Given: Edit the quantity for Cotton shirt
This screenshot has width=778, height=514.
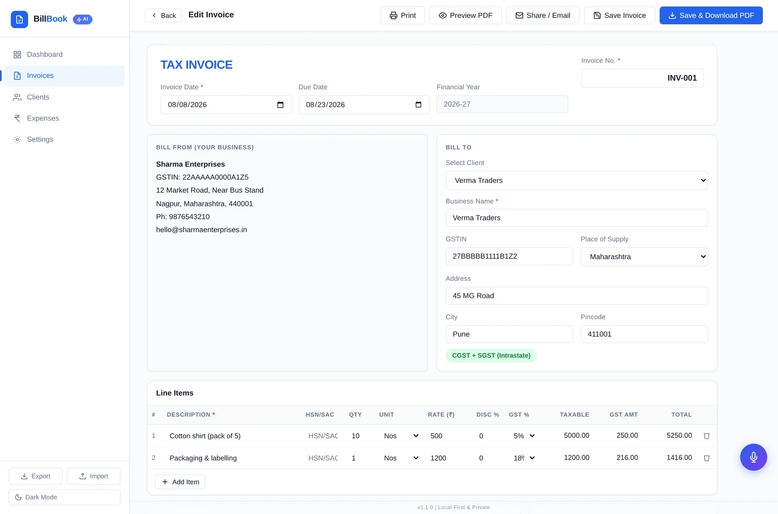Looking at the screenshot, I should pyautogui.click(x=360, y=436).
